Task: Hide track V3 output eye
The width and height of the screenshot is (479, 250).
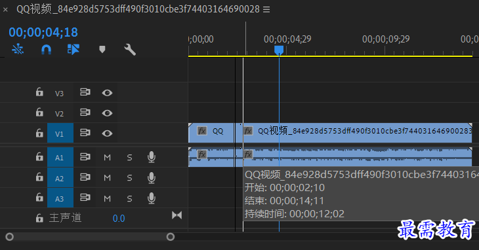Action: 107,92
